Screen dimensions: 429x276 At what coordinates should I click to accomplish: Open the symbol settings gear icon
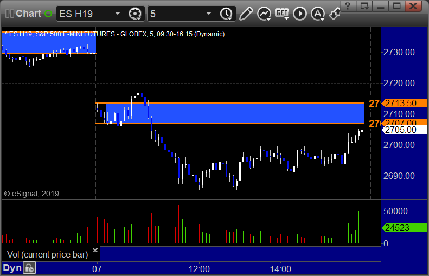click(135, 14)
